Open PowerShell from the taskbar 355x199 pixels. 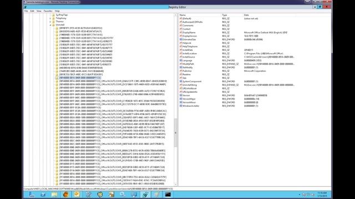[x=43, y=195]
